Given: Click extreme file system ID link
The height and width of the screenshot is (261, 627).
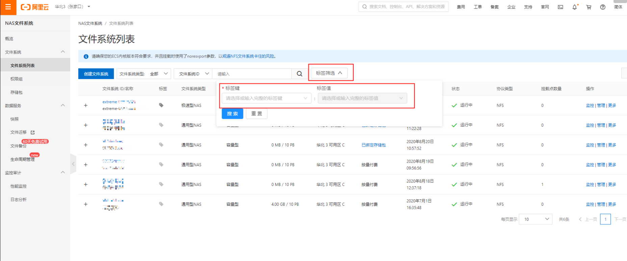Looking at the screenshot, I should 119,102.
